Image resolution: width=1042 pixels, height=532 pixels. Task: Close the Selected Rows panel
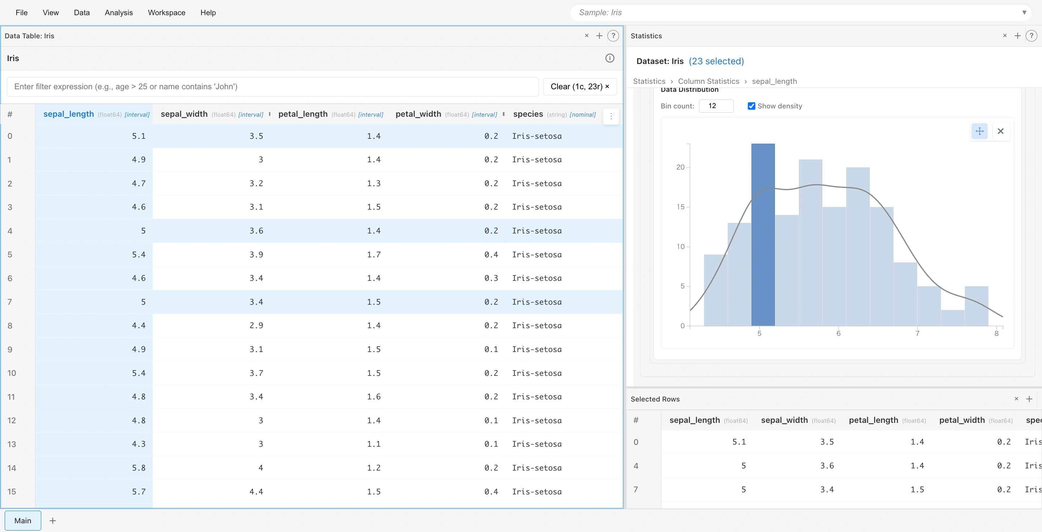(x=1017, y=399)
